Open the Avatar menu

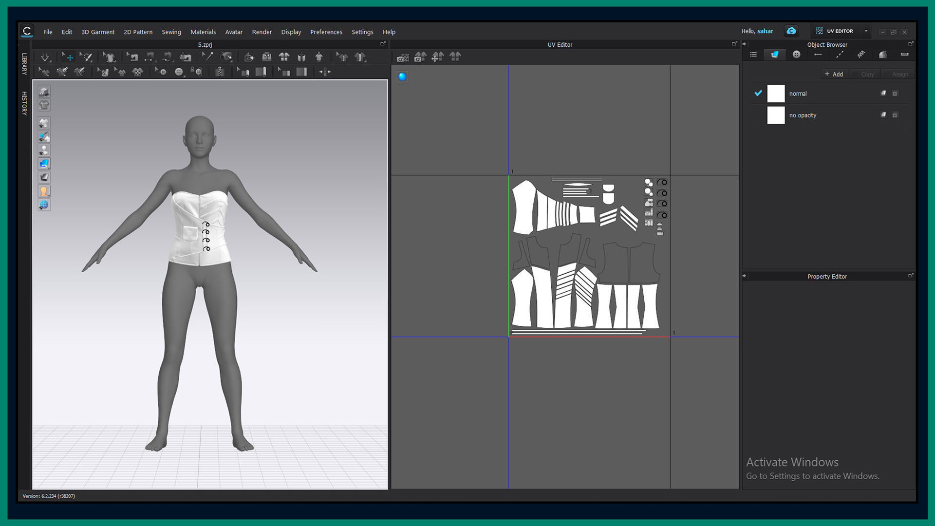(234, 32)
